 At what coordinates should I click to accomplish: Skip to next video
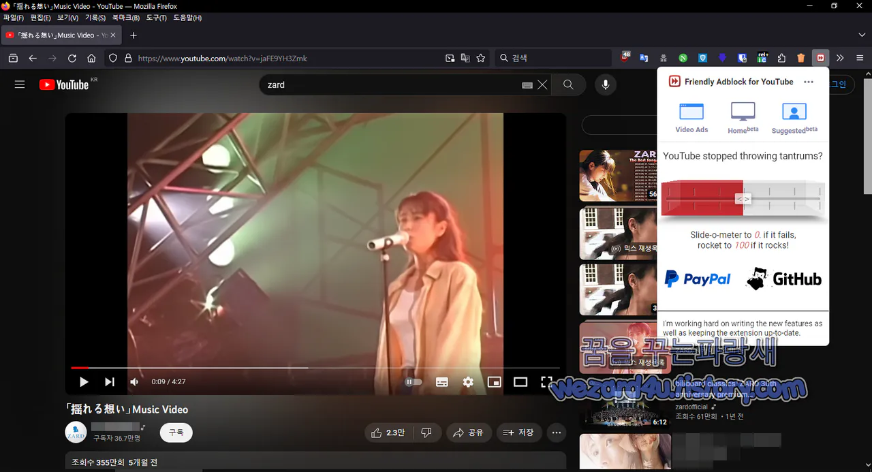coord(109,382)
